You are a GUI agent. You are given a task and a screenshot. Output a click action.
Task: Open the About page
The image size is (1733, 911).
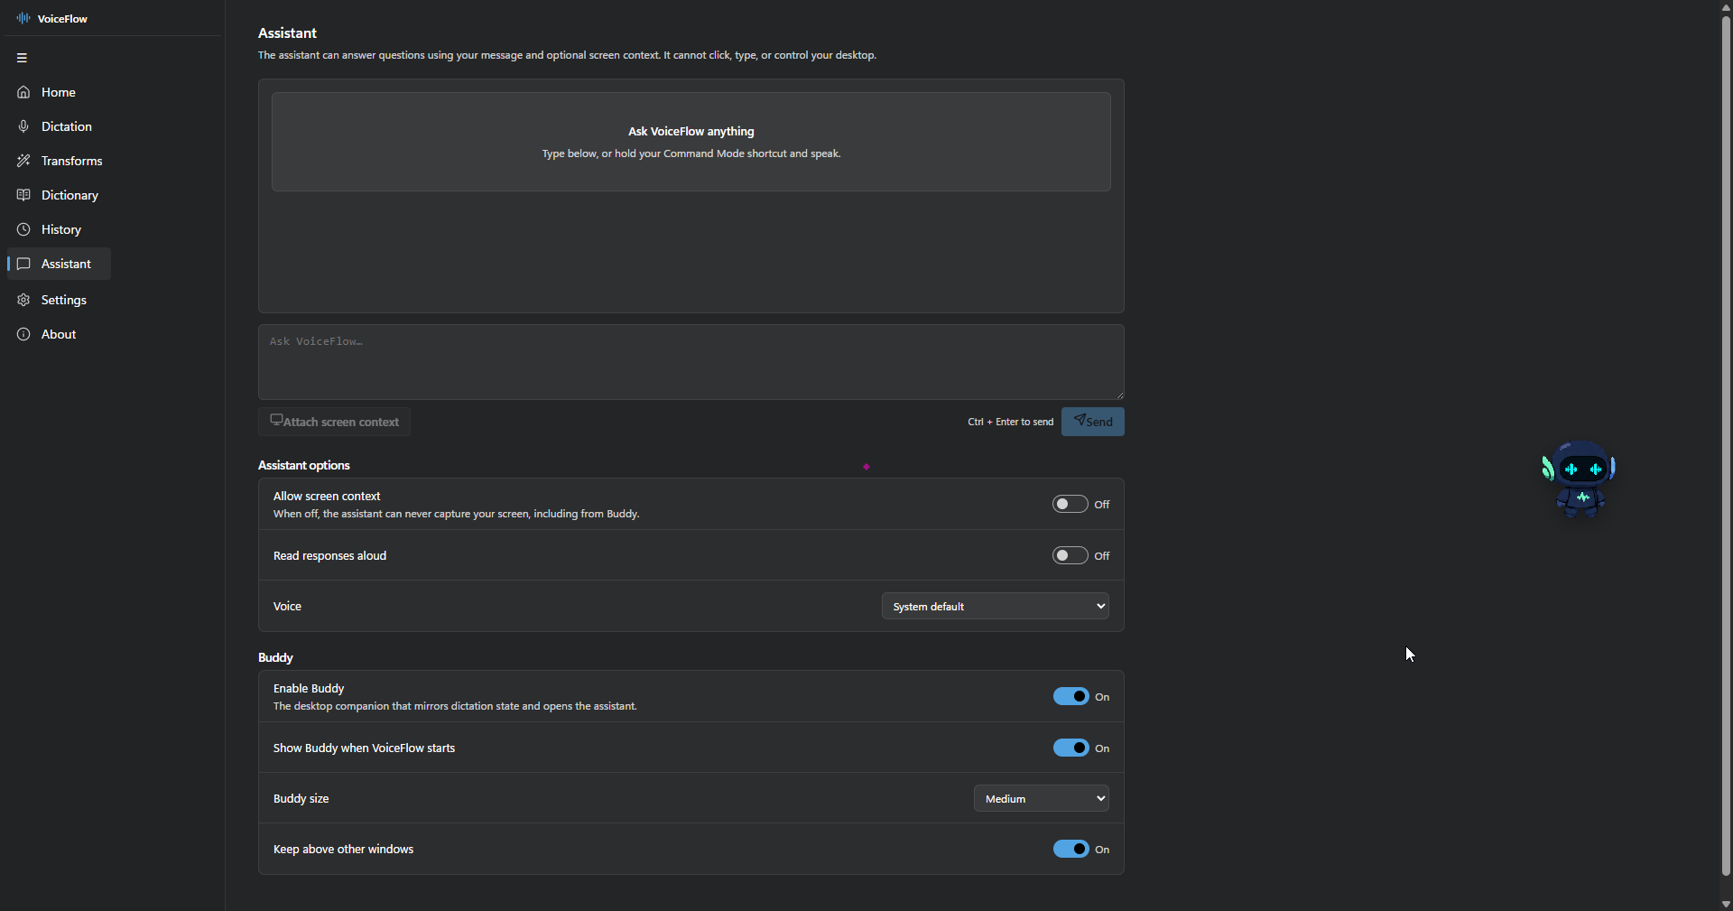click(59, 334)
